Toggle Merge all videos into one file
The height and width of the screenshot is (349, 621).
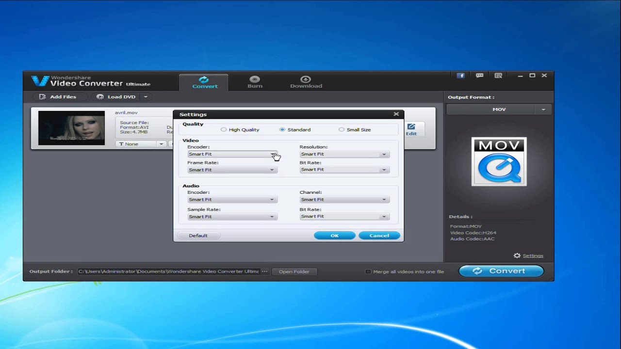point(368,271)
